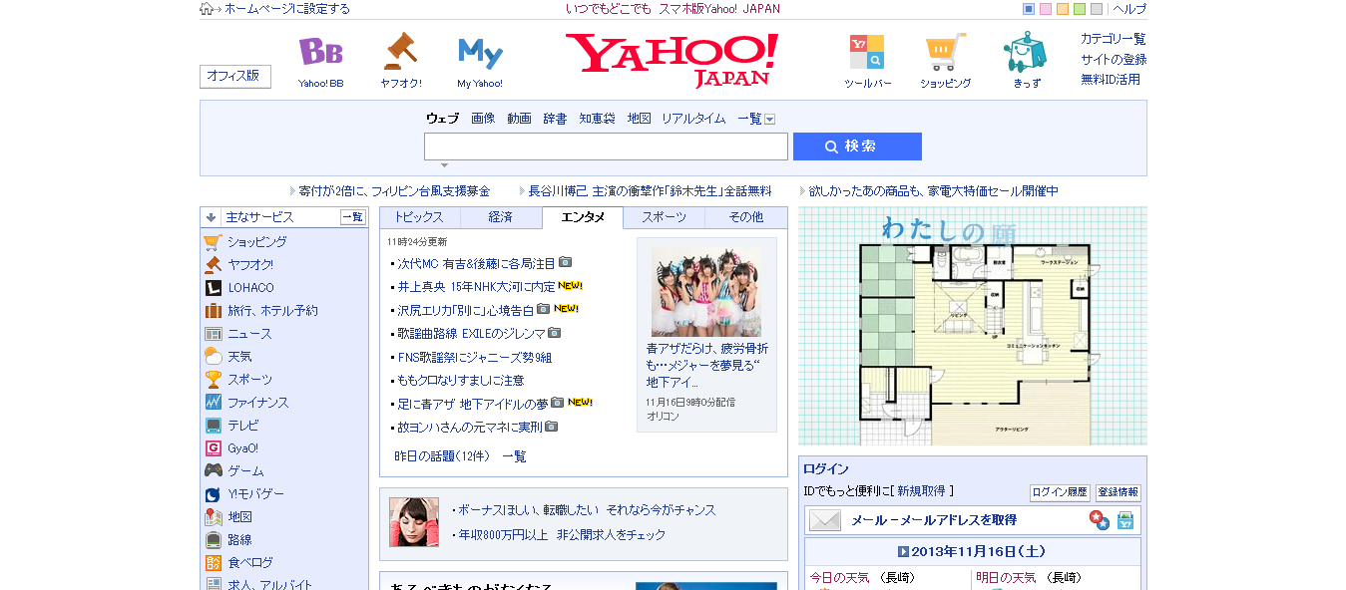Click the 新規取得 link

click(921, 491)
